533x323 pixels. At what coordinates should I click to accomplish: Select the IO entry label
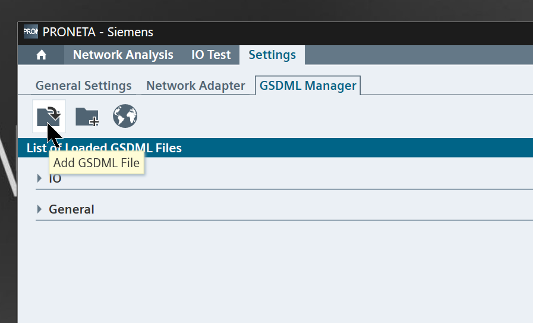pos(55,178)
